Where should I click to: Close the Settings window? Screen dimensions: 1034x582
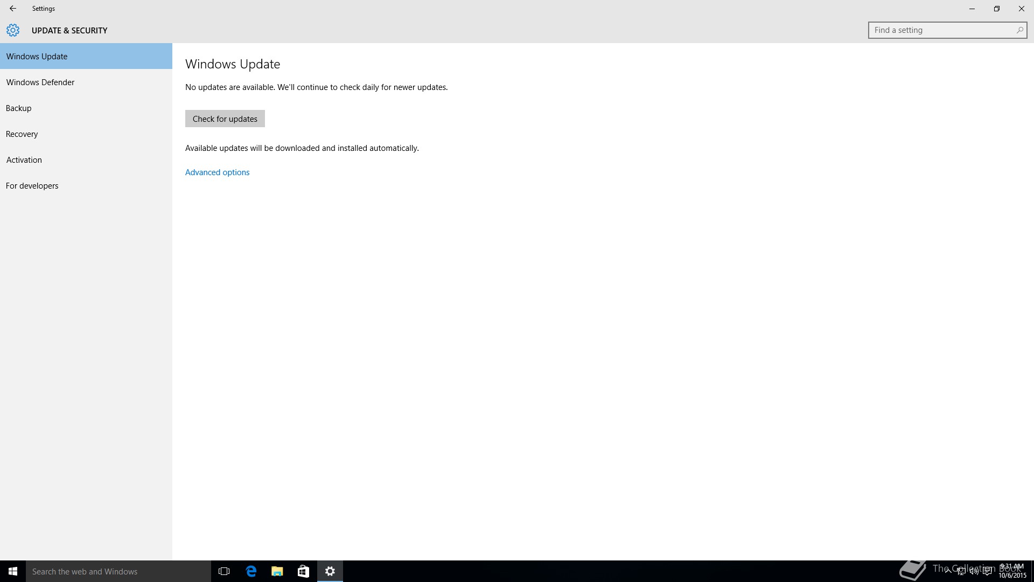tap(1022, 9)
